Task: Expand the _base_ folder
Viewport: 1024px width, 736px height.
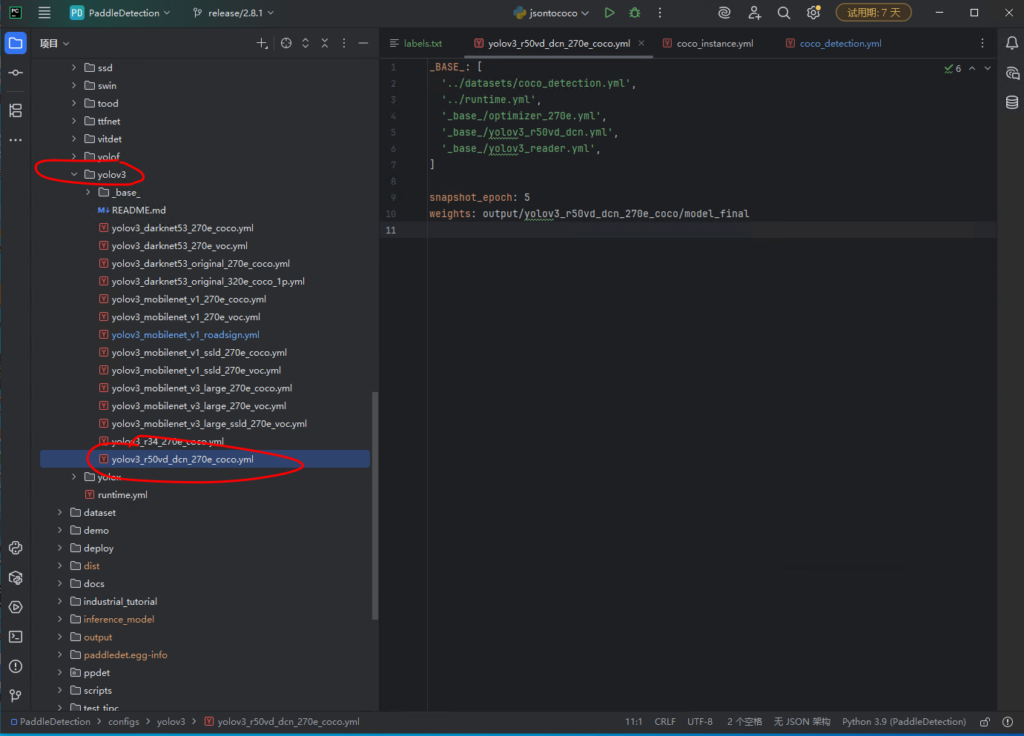Action: tap(88, 193)
